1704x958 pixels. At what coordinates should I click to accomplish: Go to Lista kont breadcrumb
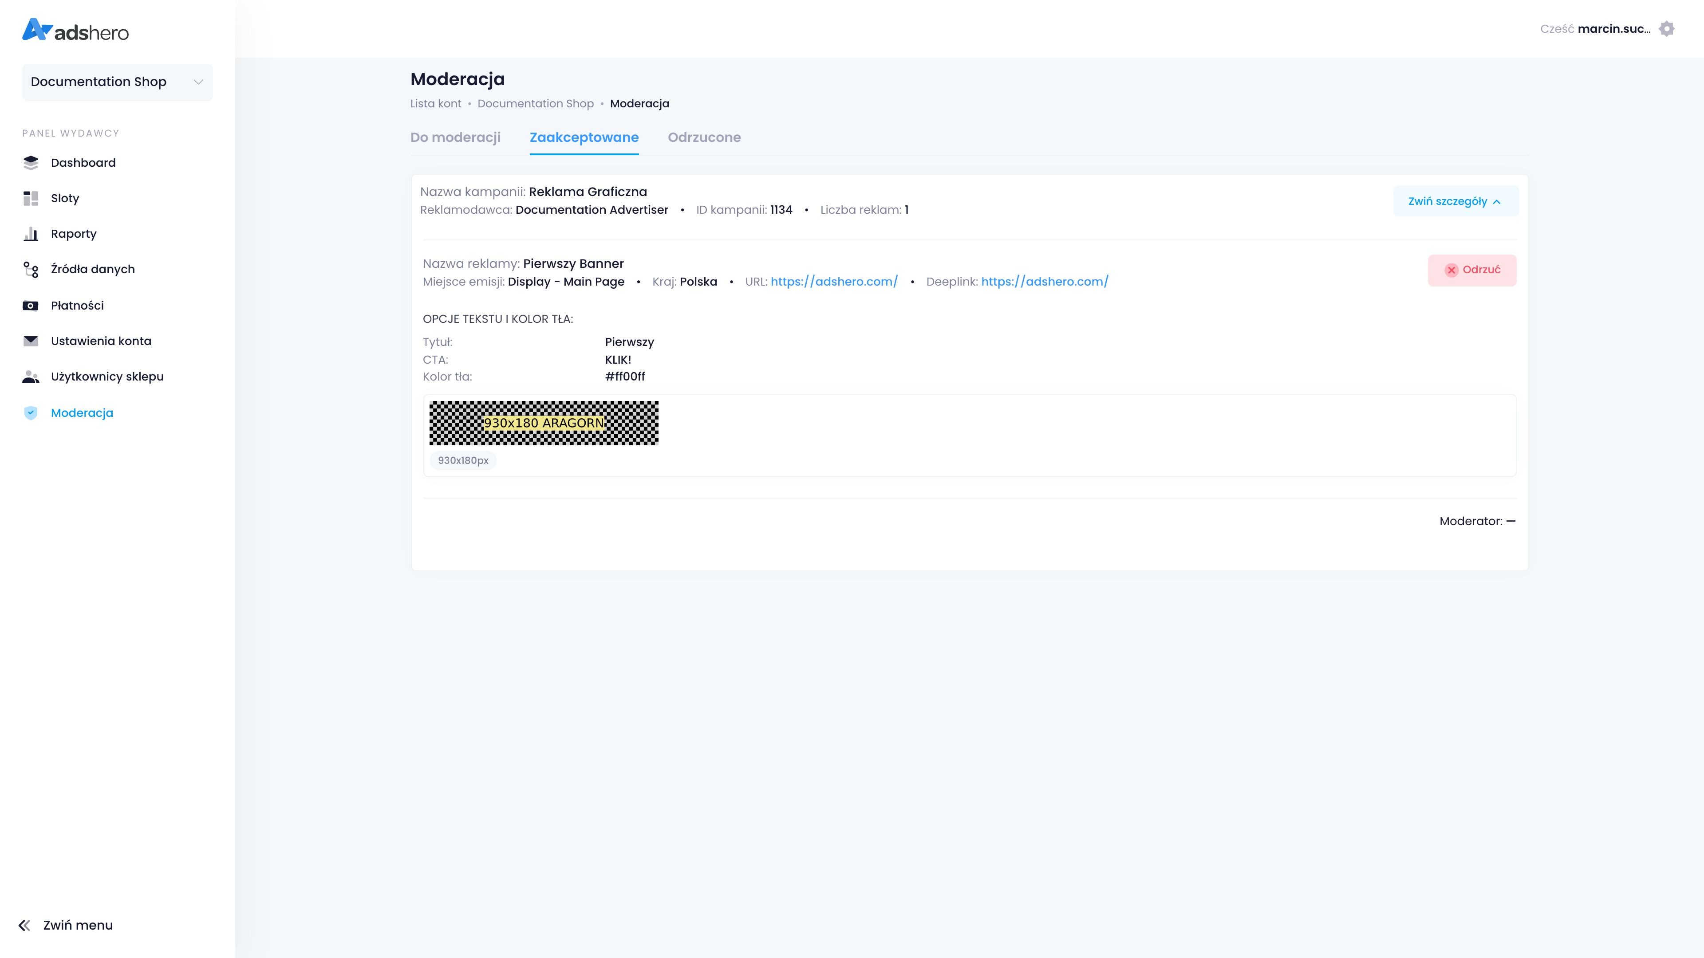coord(435,104)
